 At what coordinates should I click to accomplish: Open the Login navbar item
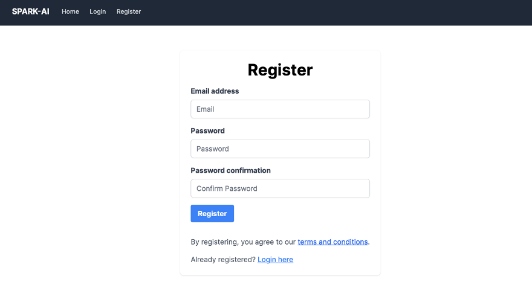click(97, 11)
